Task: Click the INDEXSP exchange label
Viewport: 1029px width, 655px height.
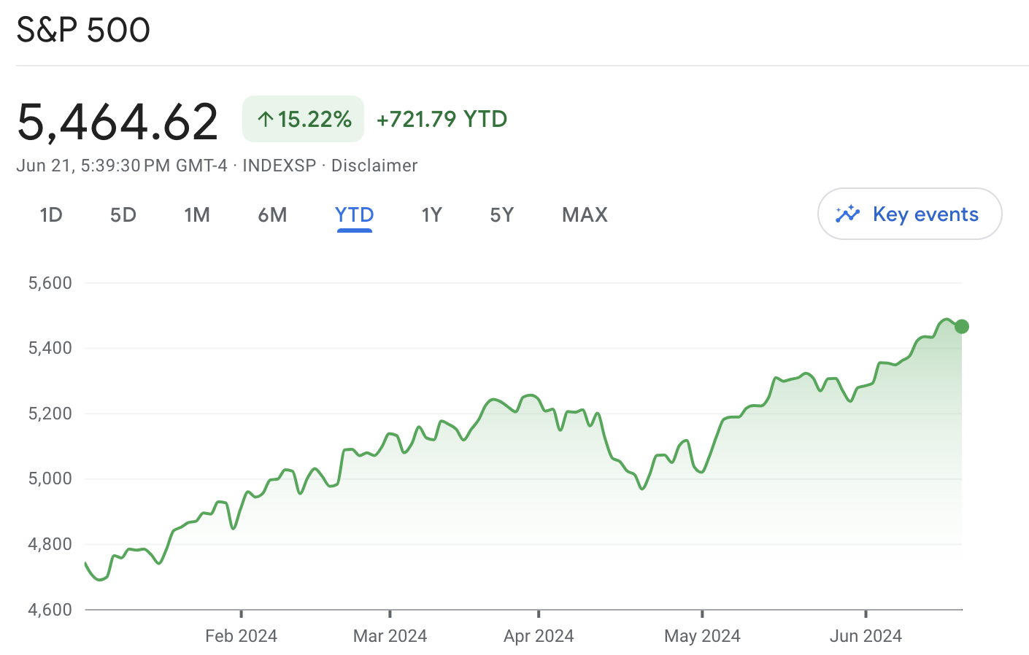Action: pyautogui.click(x=280, y=166)
